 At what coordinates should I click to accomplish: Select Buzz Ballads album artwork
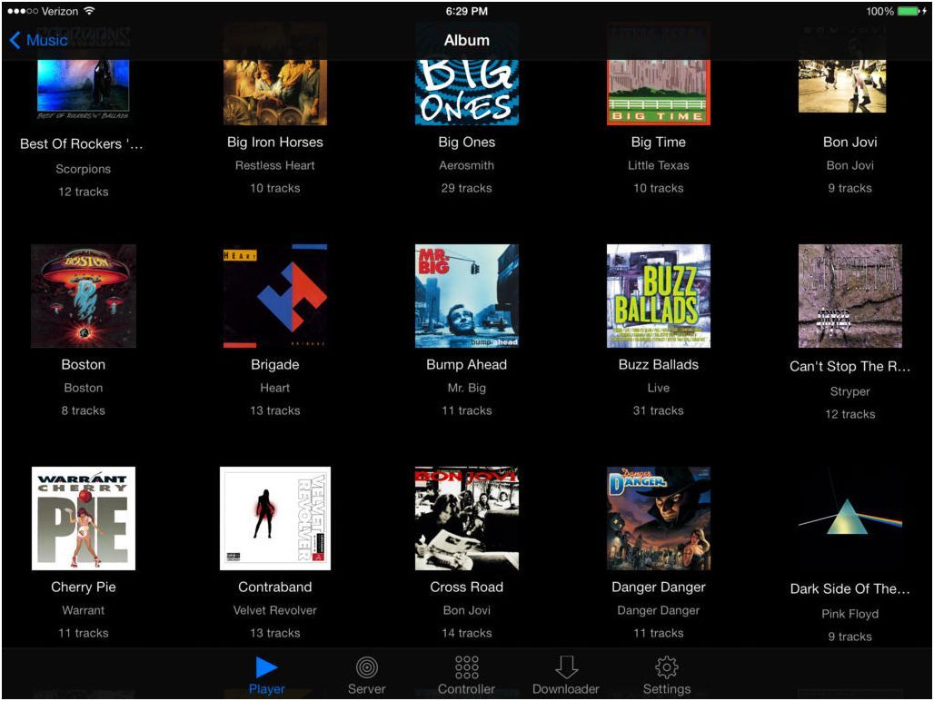pyautogui.click(x=659, y=296)
